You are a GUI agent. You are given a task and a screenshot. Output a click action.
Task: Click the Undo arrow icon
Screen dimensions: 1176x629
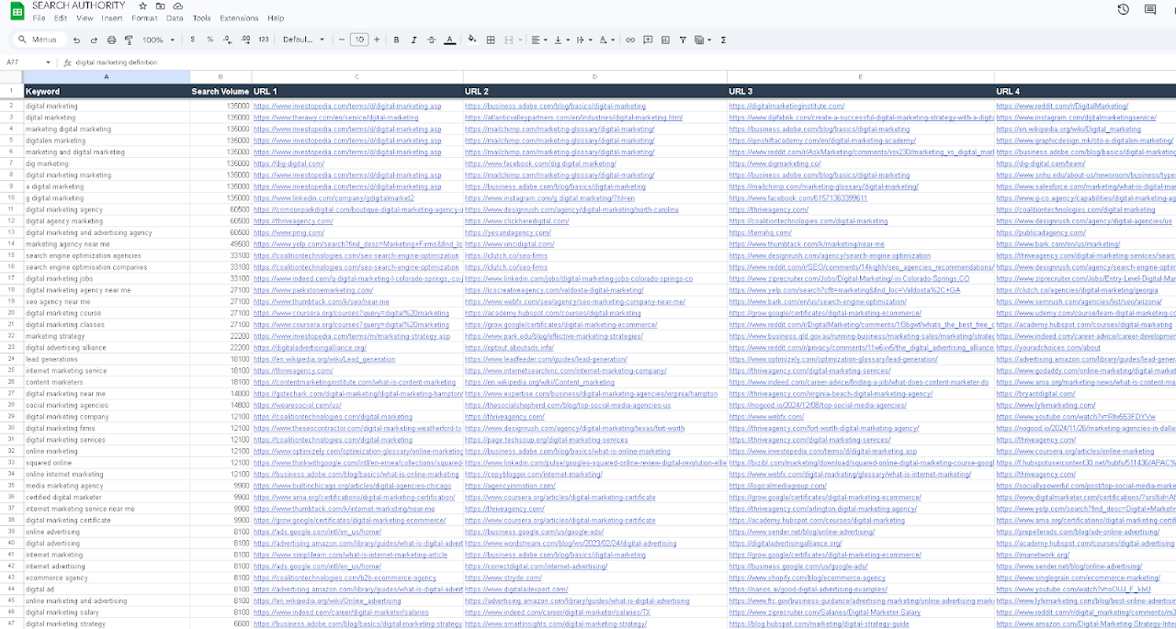tap(76, 40)
